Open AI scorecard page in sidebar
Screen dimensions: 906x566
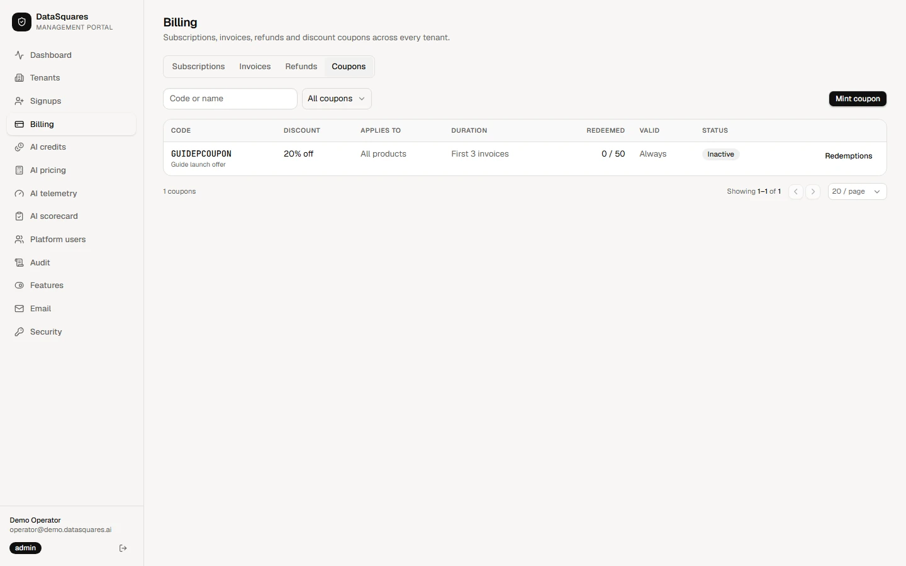71,216
